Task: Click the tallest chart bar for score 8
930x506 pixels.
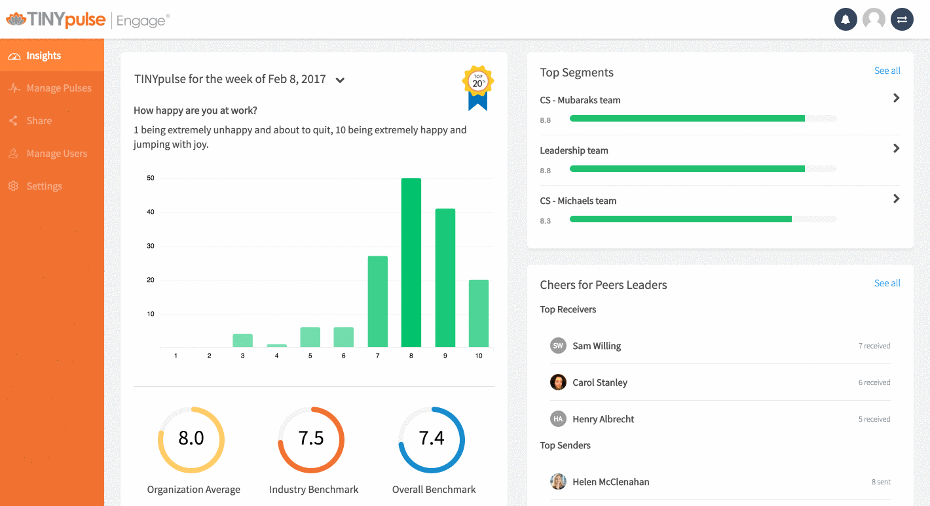Action: 411,263
